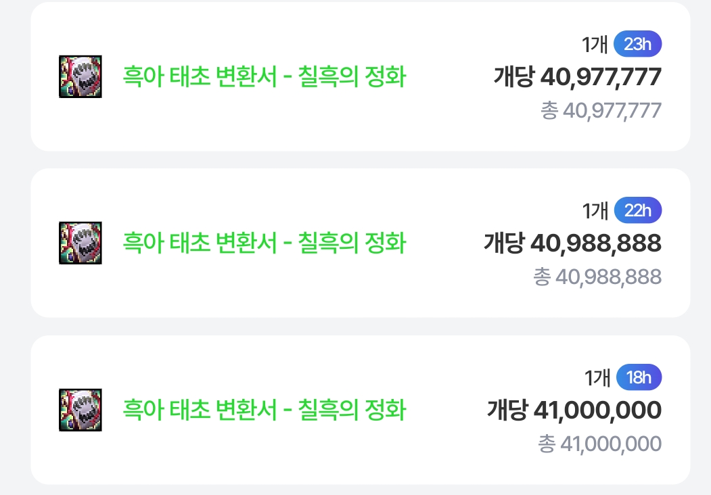Click the item icon in the 40,988,888 listing
711x495 pixels.
click(81, 242)
